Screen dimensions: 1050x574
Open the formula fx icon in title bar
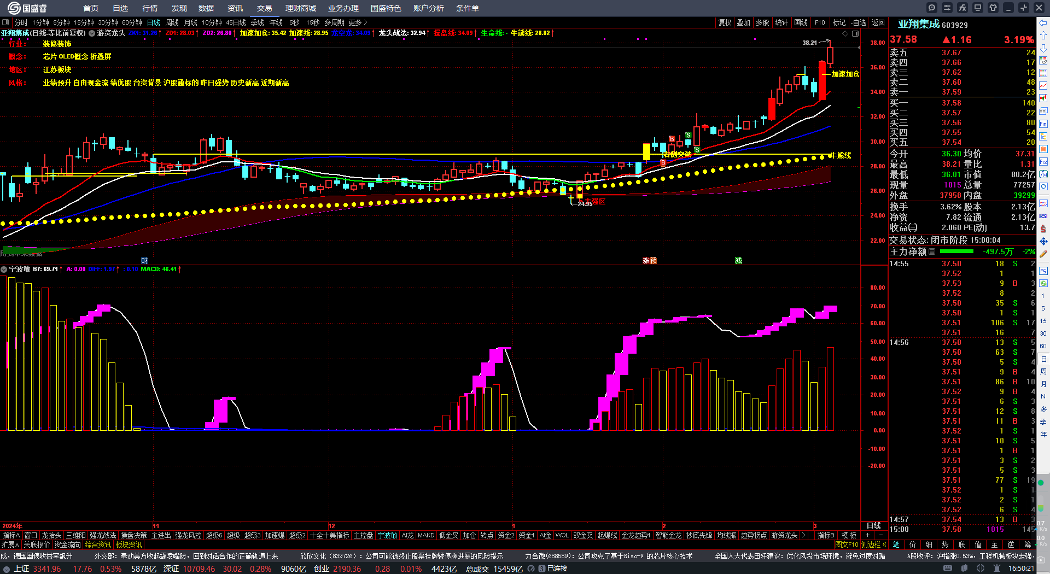[x=962, y=8]
